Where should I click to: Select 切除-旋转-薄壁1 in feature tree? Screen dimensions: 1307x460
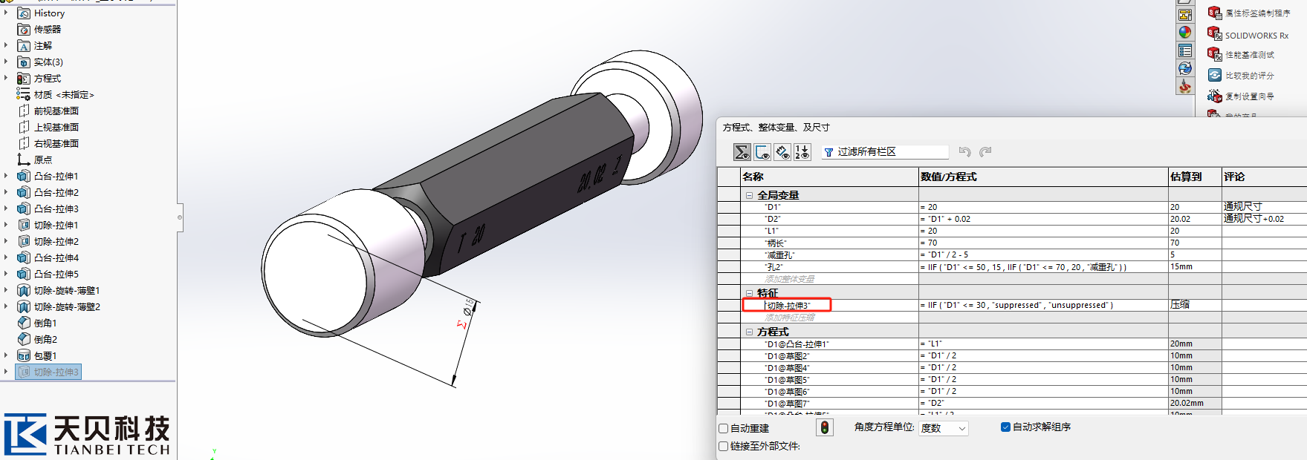(x=67, y=290)
